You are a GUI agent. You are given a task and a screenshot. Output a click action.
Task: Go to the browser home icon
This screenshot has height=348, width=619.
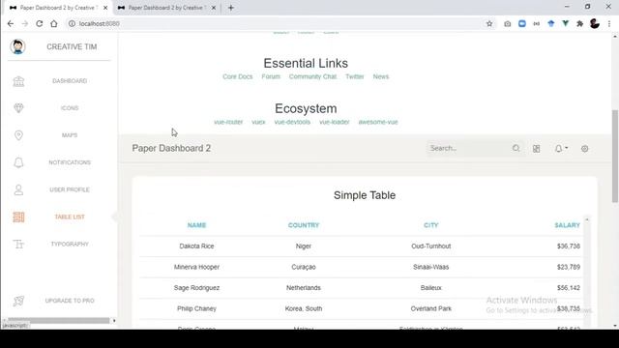(54, 23)
